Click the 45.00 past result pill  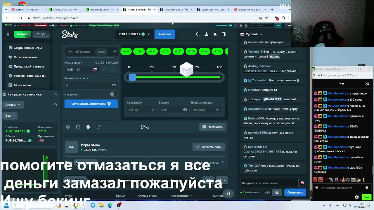point(165,51)
